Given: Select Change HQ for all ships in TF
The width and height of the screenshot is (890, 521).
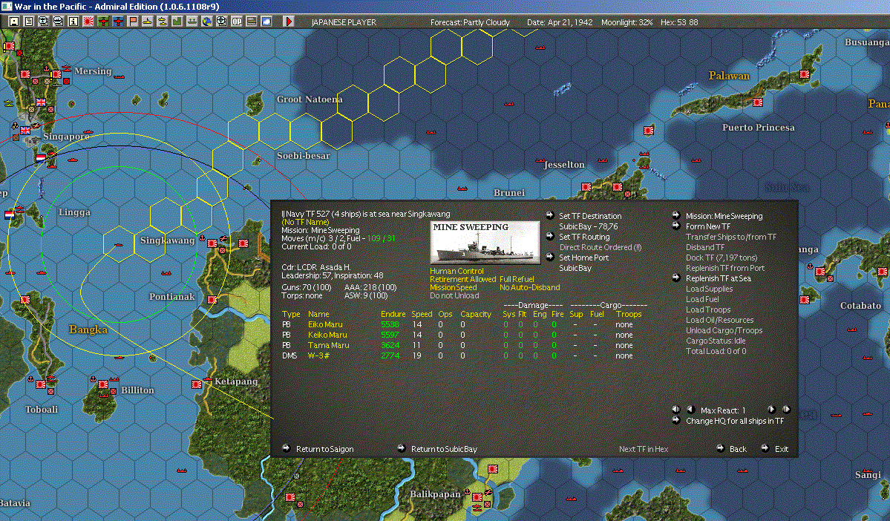Looking at the screenshot, I should coord(734,421).
